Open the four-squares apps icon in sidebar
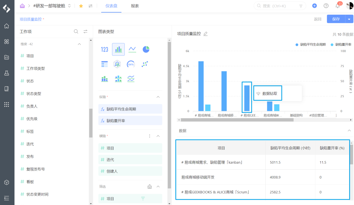Image resolution: width=354 pixels, height=205 pixels. 7,42
